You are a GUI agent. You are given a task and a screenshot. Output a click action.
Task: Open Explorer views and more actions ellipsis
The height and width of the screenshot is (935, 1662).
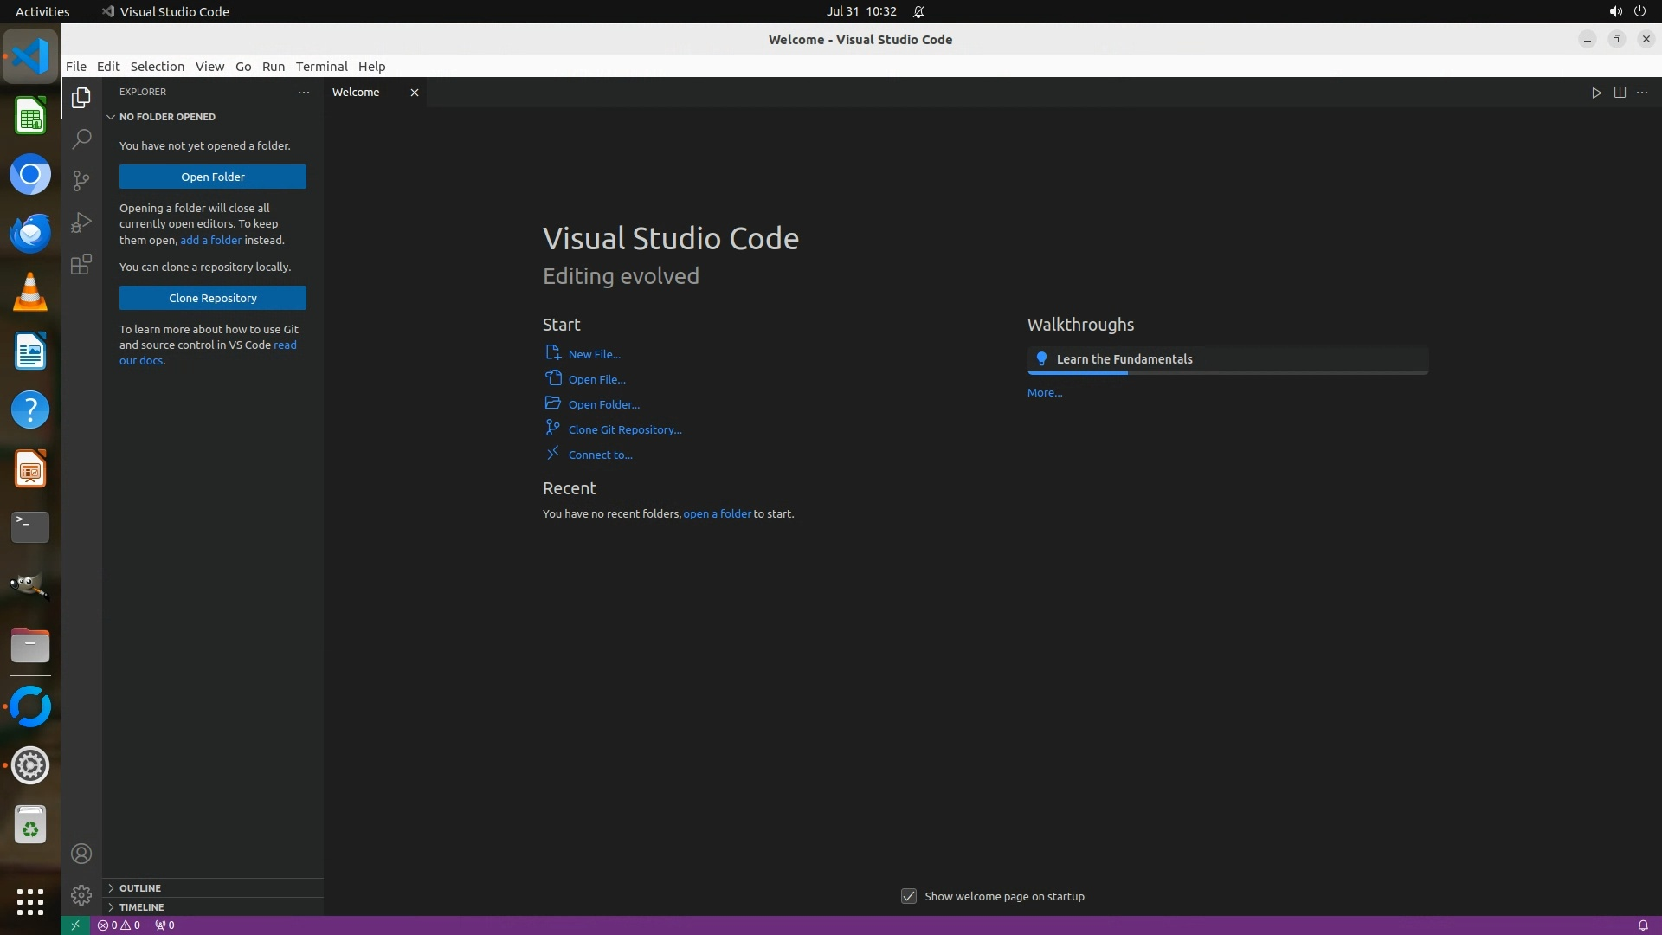click(304, 92)
